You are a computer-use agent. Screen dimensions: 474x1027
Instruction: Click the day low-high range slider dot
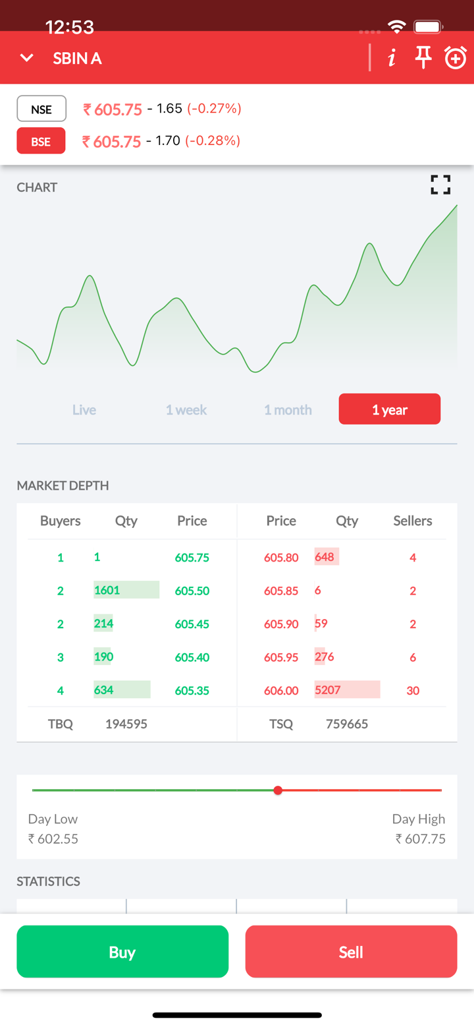click(x=278, y=790)
